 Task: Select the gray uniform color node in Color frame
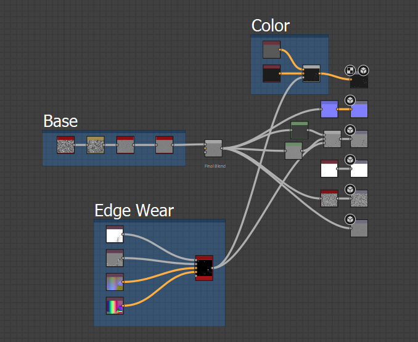[271, 49]
